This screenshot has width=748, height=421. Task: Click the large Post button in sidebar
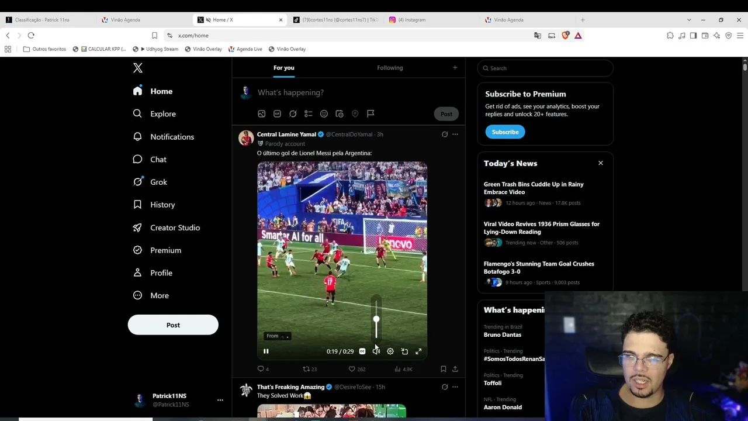[x=173, y=325]
